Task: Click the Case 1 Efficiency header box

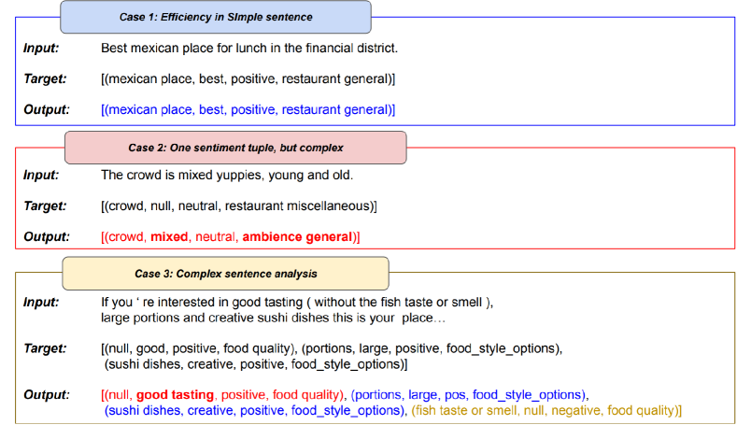Action: [216, 18]
